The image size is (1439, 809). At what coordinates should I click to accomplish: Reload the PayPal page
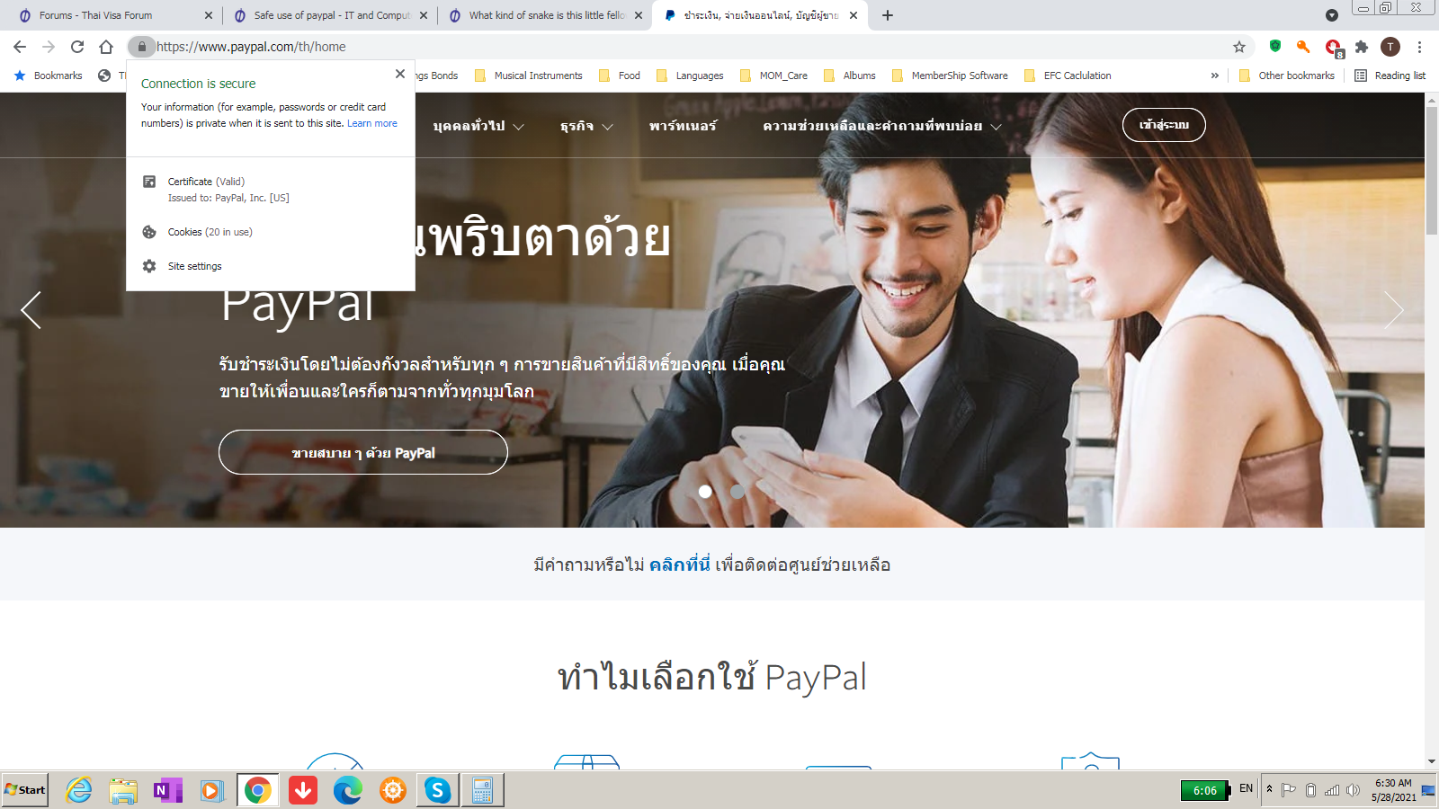77,47
